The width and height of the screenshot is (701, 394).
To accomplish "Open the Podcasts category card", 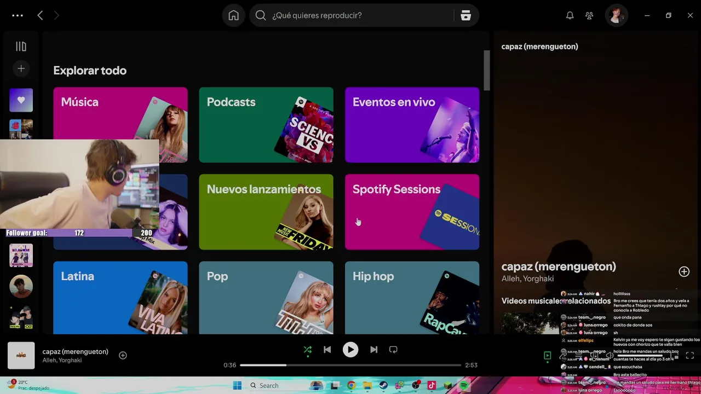I will [266, 125].
